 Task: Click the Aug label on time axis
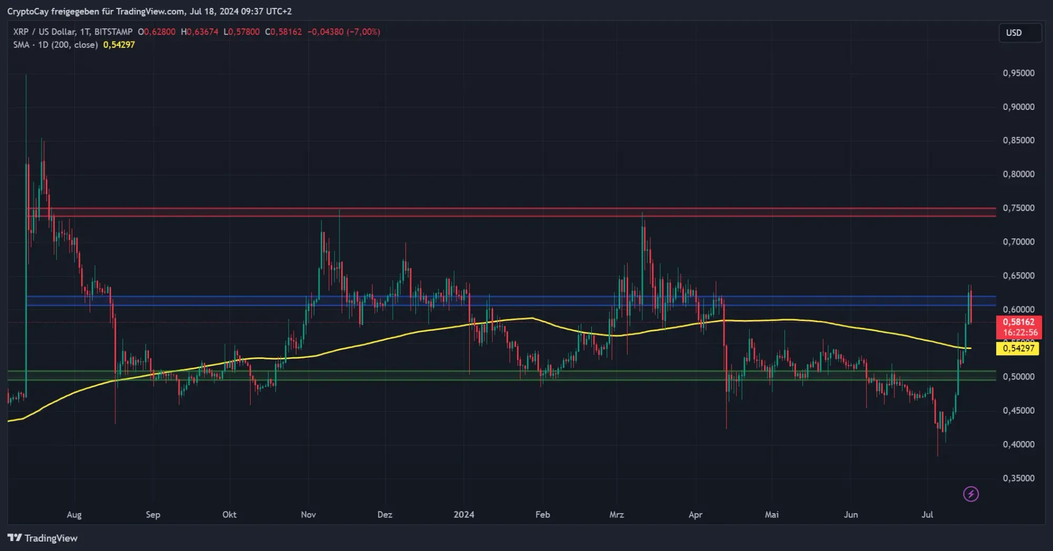pyautogui.click(x=74, y=515)
